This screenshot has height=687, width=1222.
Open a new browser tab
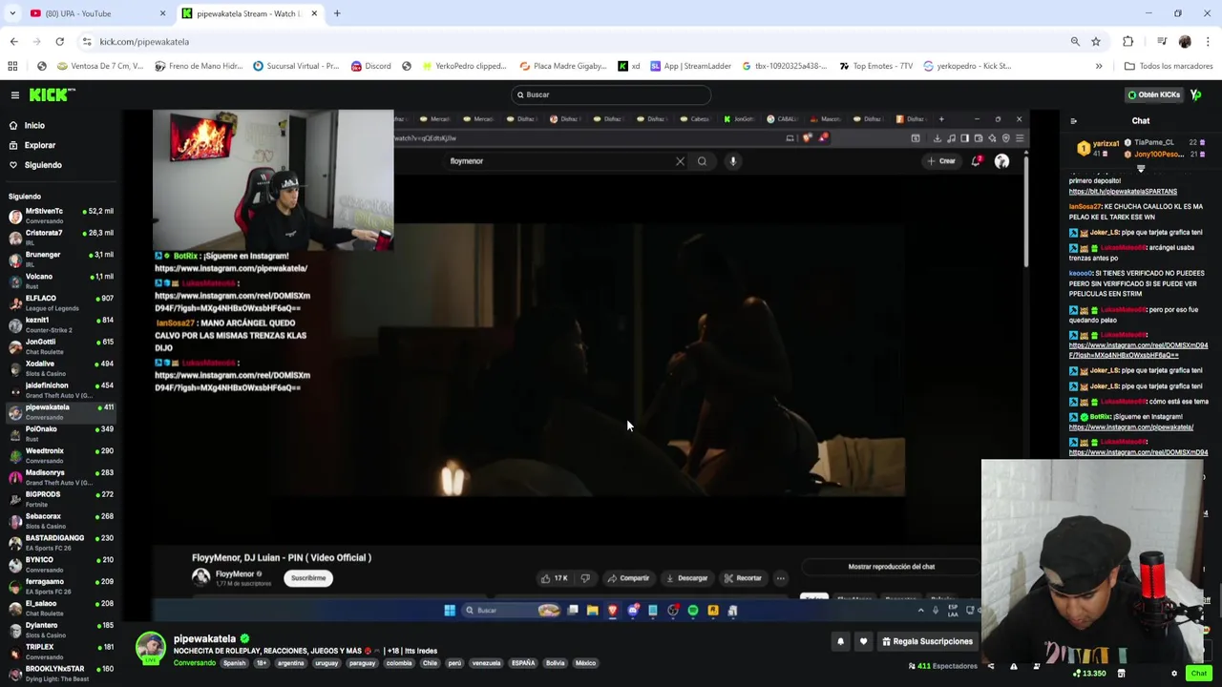tap(337, 13)
